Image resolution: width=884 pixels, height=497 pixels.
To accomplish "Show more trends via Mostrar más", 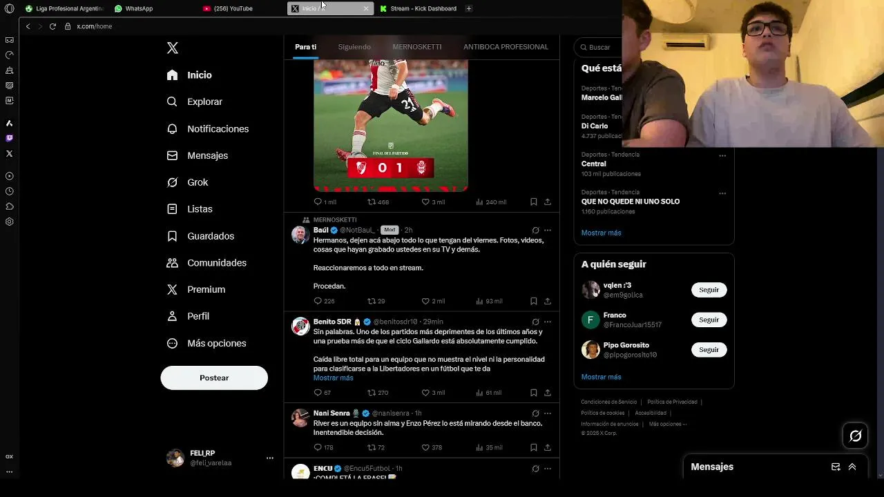I will tap(601, 233).
